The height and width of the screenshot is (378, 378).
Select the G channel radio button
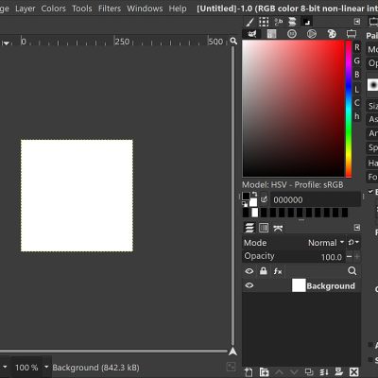click(357, 60)
